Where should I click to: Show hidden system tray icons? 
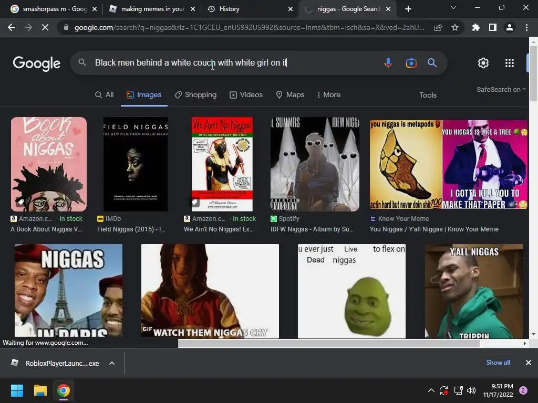click(431, 390)
